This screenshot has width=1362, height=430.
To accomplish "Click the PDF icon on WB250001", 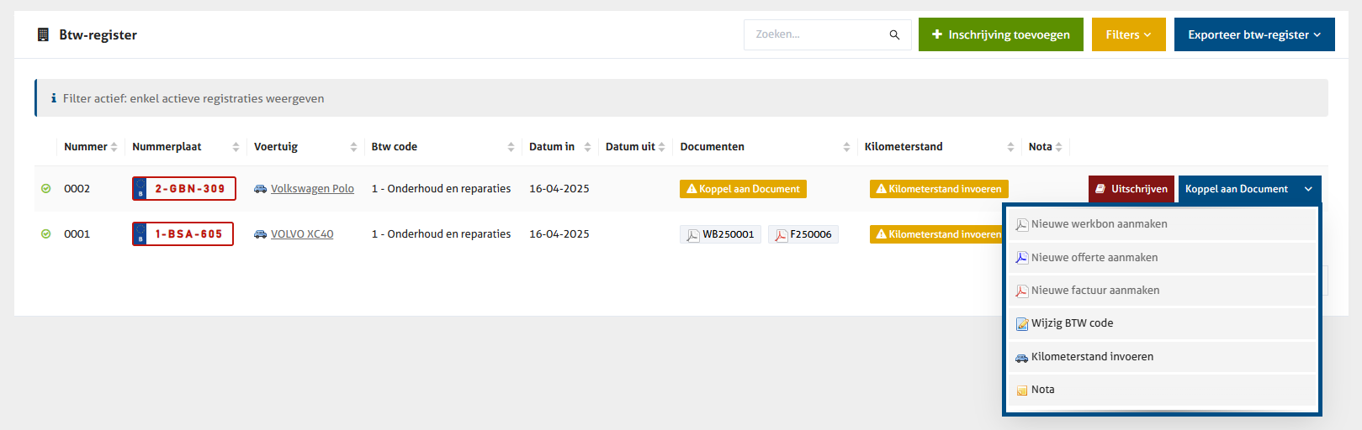I will (x=692, y=235).
